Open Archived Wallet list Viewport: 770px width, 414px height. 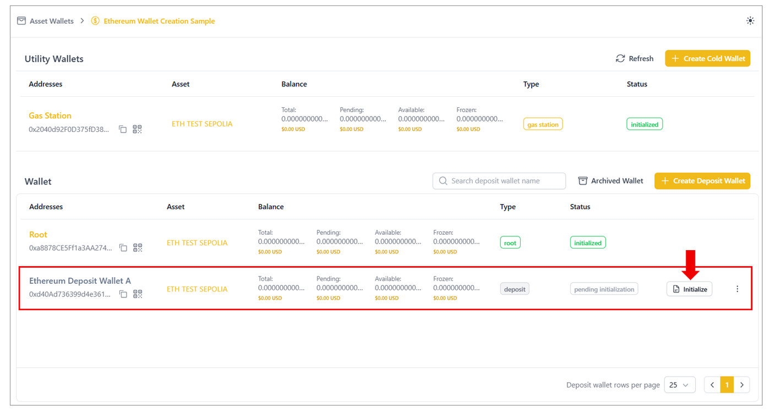click(610, 181)
